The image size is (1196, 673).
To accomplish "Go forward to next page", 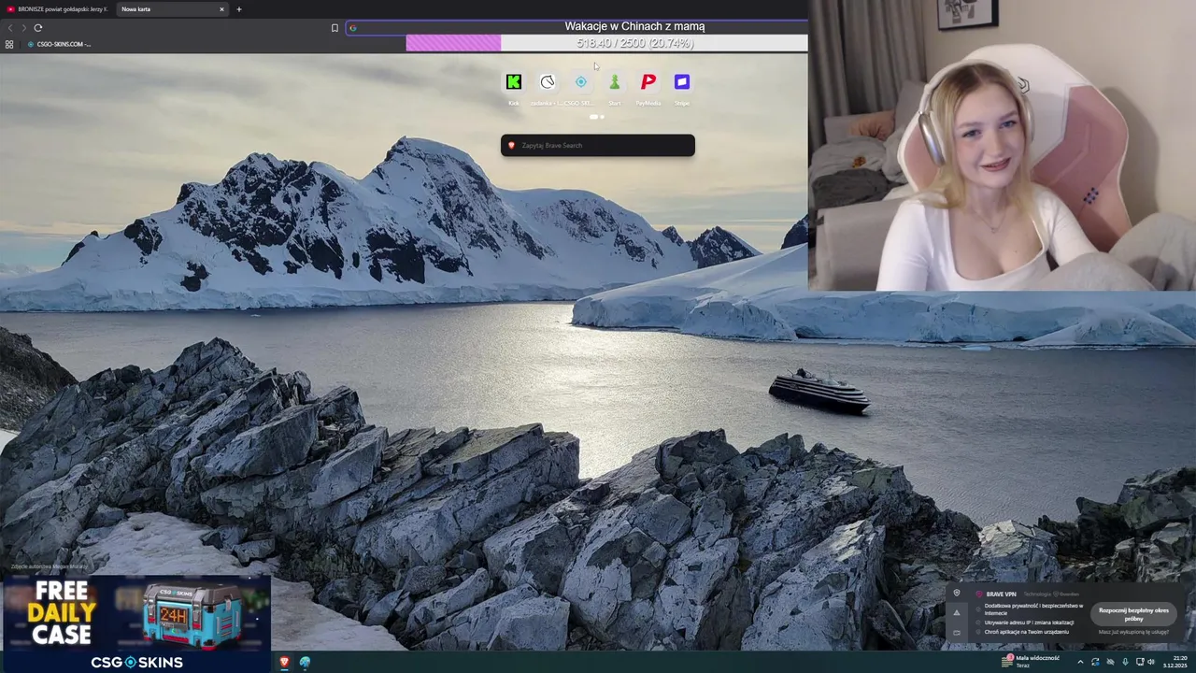I will (23, 28).
